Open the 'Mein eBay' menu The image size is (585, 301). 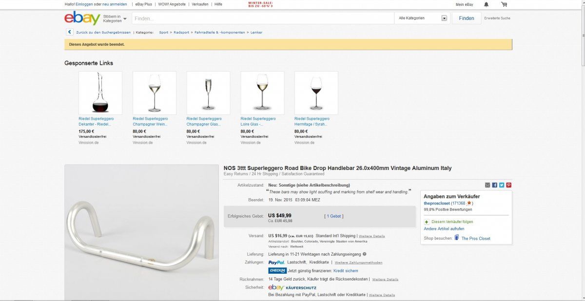(x=464, y=4)
